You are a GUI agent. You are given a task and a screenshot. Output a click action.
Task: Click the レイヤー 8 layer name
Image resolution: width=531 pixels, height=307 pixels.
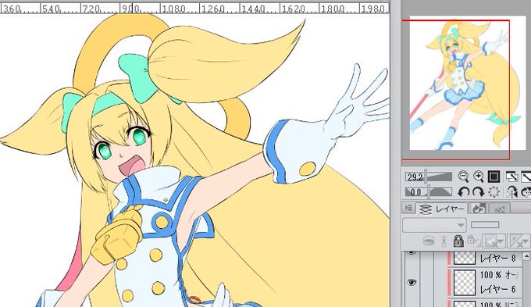pyautogui.click(x=498, y=259)
